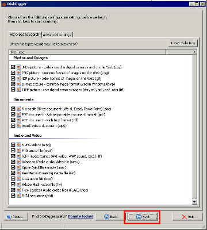The width and height of the screenshot is (207, 230).
Task: Click the GIF picture file type icon
Action: click(18, 78)
